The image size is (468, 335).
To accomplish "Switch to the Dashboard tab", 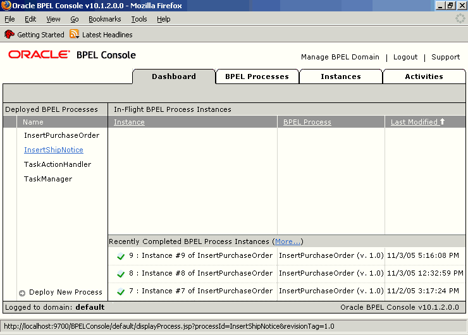I will (174, 76).
